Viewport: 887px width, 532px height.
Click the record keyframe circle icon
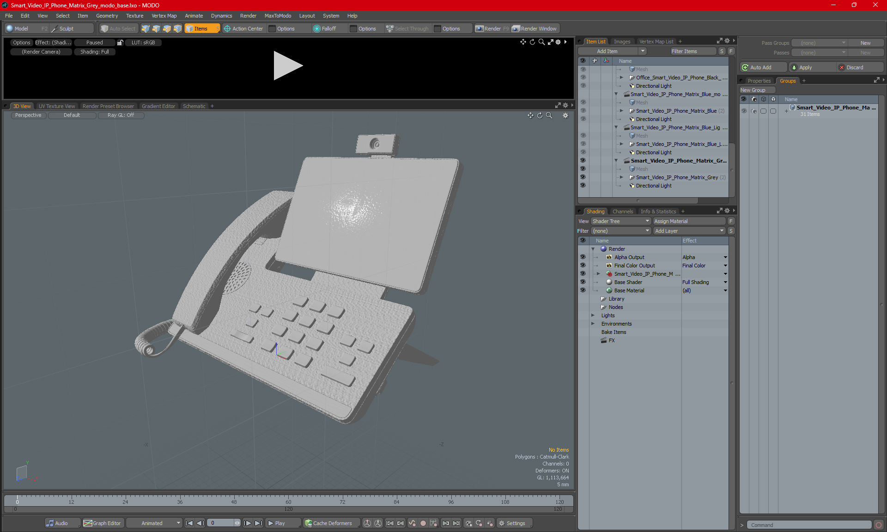pos(423,523)
